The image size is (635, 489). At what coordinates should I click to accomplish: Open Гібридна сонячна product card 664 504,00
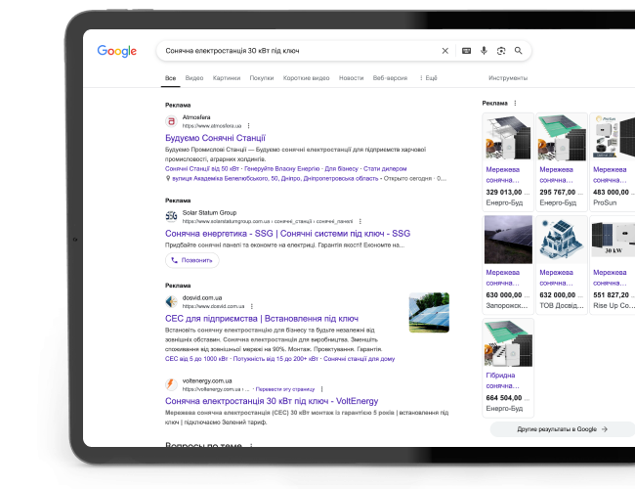(508, 368)
